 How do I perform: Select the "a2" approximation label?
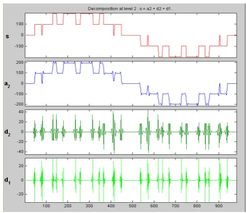tap(7, 84)
